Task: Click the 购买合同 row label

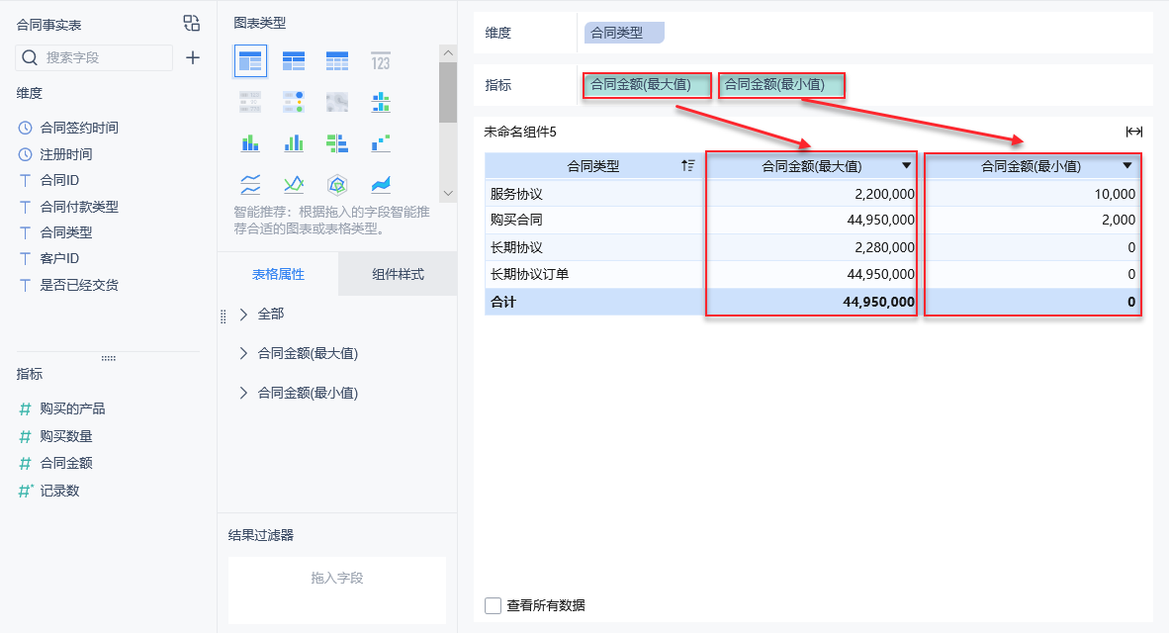Action: click(516, 220)
